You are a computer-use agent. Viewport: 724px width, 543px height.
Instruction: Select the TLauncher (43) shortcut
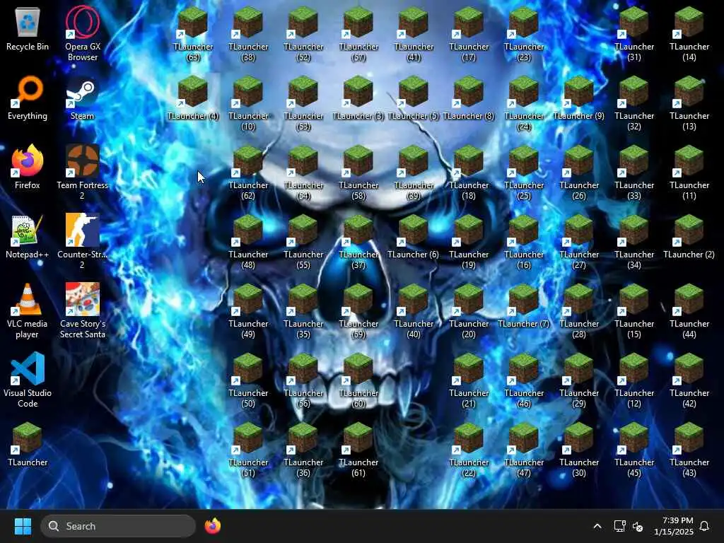[689, 449]
